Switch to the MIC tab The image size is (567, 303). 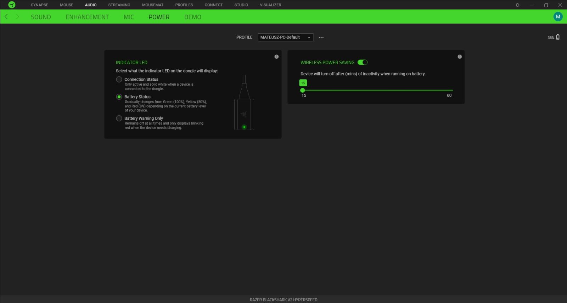click(129, 17)
